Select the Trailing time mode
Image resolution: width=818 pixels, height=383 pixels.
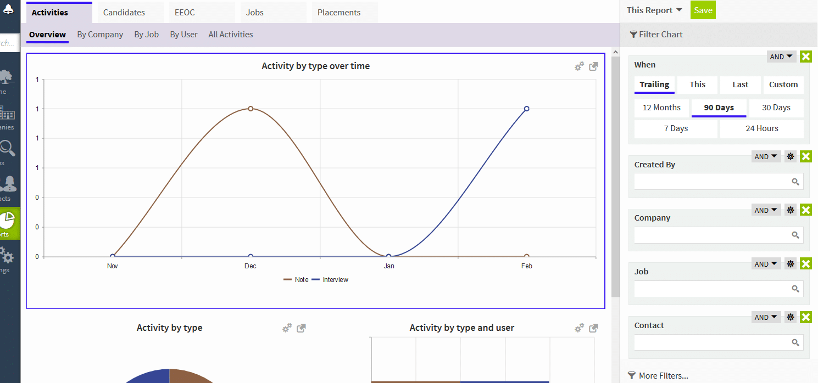tap(654, 85)
